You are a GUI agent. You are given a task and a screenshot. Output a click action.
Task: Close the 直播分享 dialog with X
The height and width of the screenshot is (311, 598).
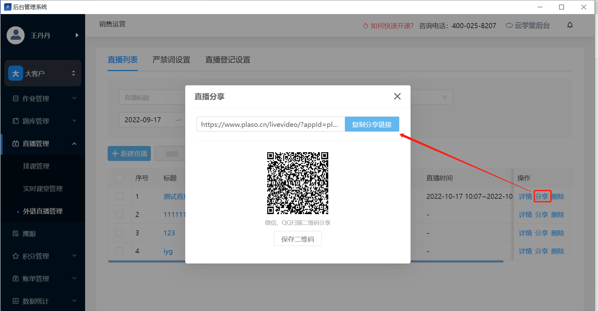pyautogui.click(x=397, y=96)
